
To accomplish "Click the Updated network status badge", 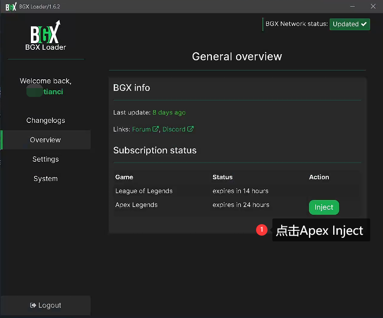I will pos(350,24).
